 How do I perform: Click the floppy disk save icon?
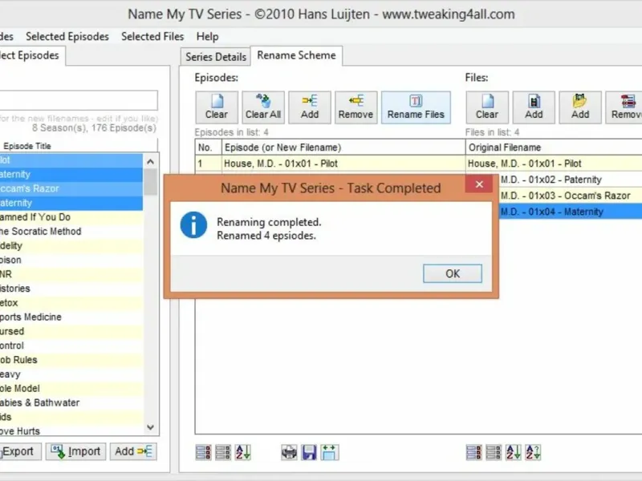(x=309, y=452)
